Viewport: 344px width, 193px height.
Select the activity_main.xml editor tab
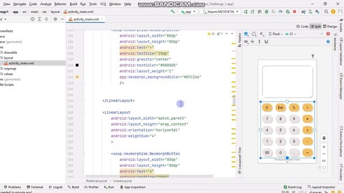85,19
